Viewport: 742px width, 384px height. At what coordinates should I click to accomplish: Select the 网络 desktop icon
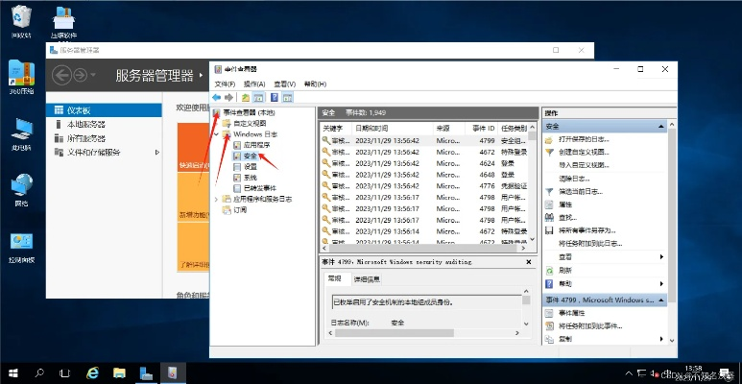pyautogui.click(x=21, y=190)
